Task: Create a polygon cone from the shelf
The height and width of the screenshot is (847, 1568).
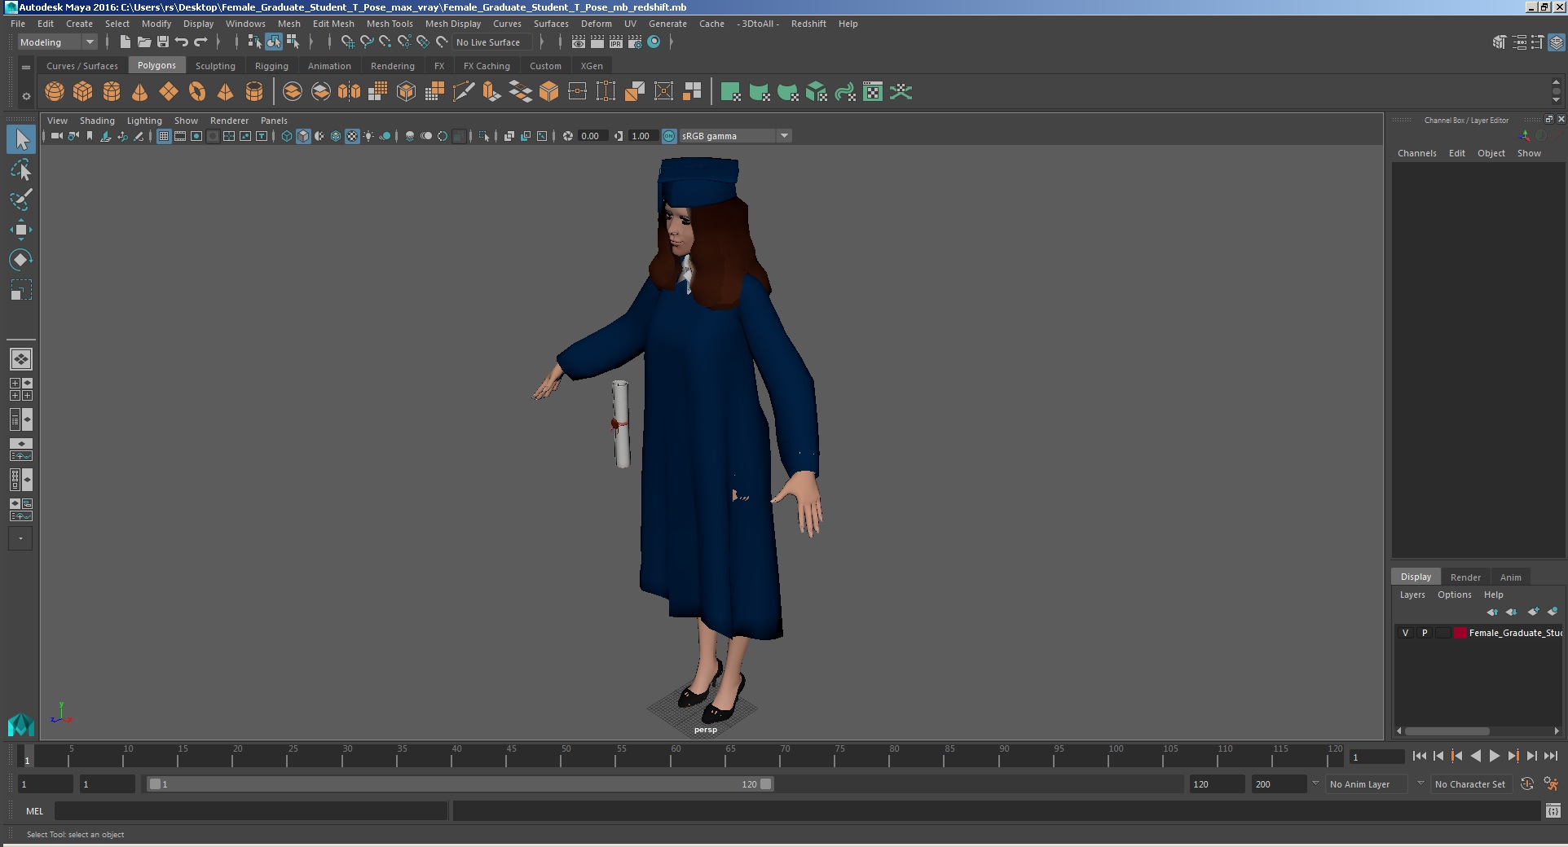Action: 140,92
